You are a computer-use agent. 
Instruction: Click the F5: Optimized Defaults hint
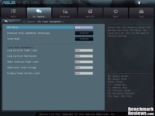pyautogui.click(x=121, y=93)
